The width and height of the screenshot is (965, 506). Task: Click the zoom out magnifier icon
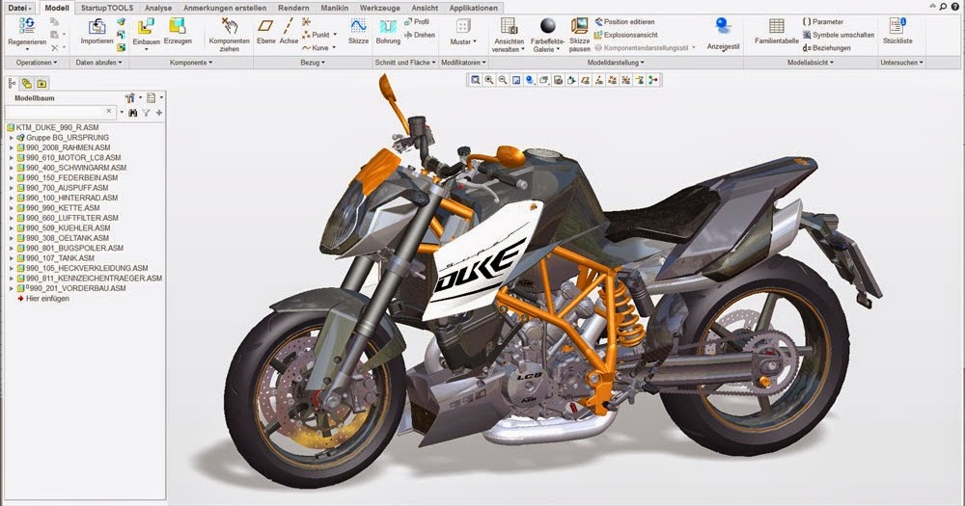tap(502, 80)
